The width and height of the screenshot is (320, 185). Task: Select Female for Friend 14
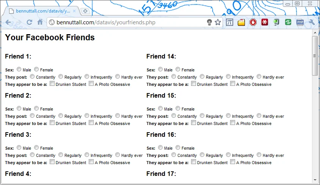(x=178, y=69)
